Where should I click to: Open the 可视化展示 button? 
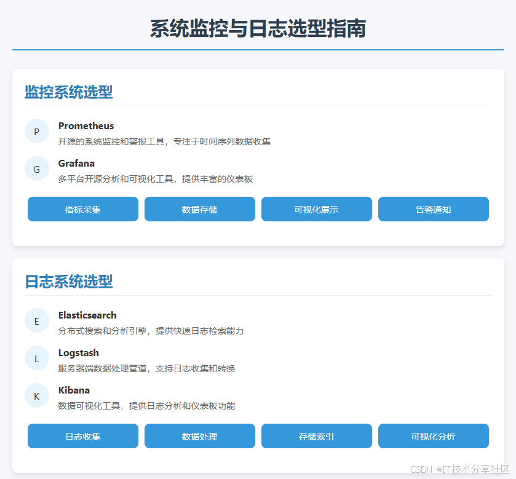pos(317,209)
